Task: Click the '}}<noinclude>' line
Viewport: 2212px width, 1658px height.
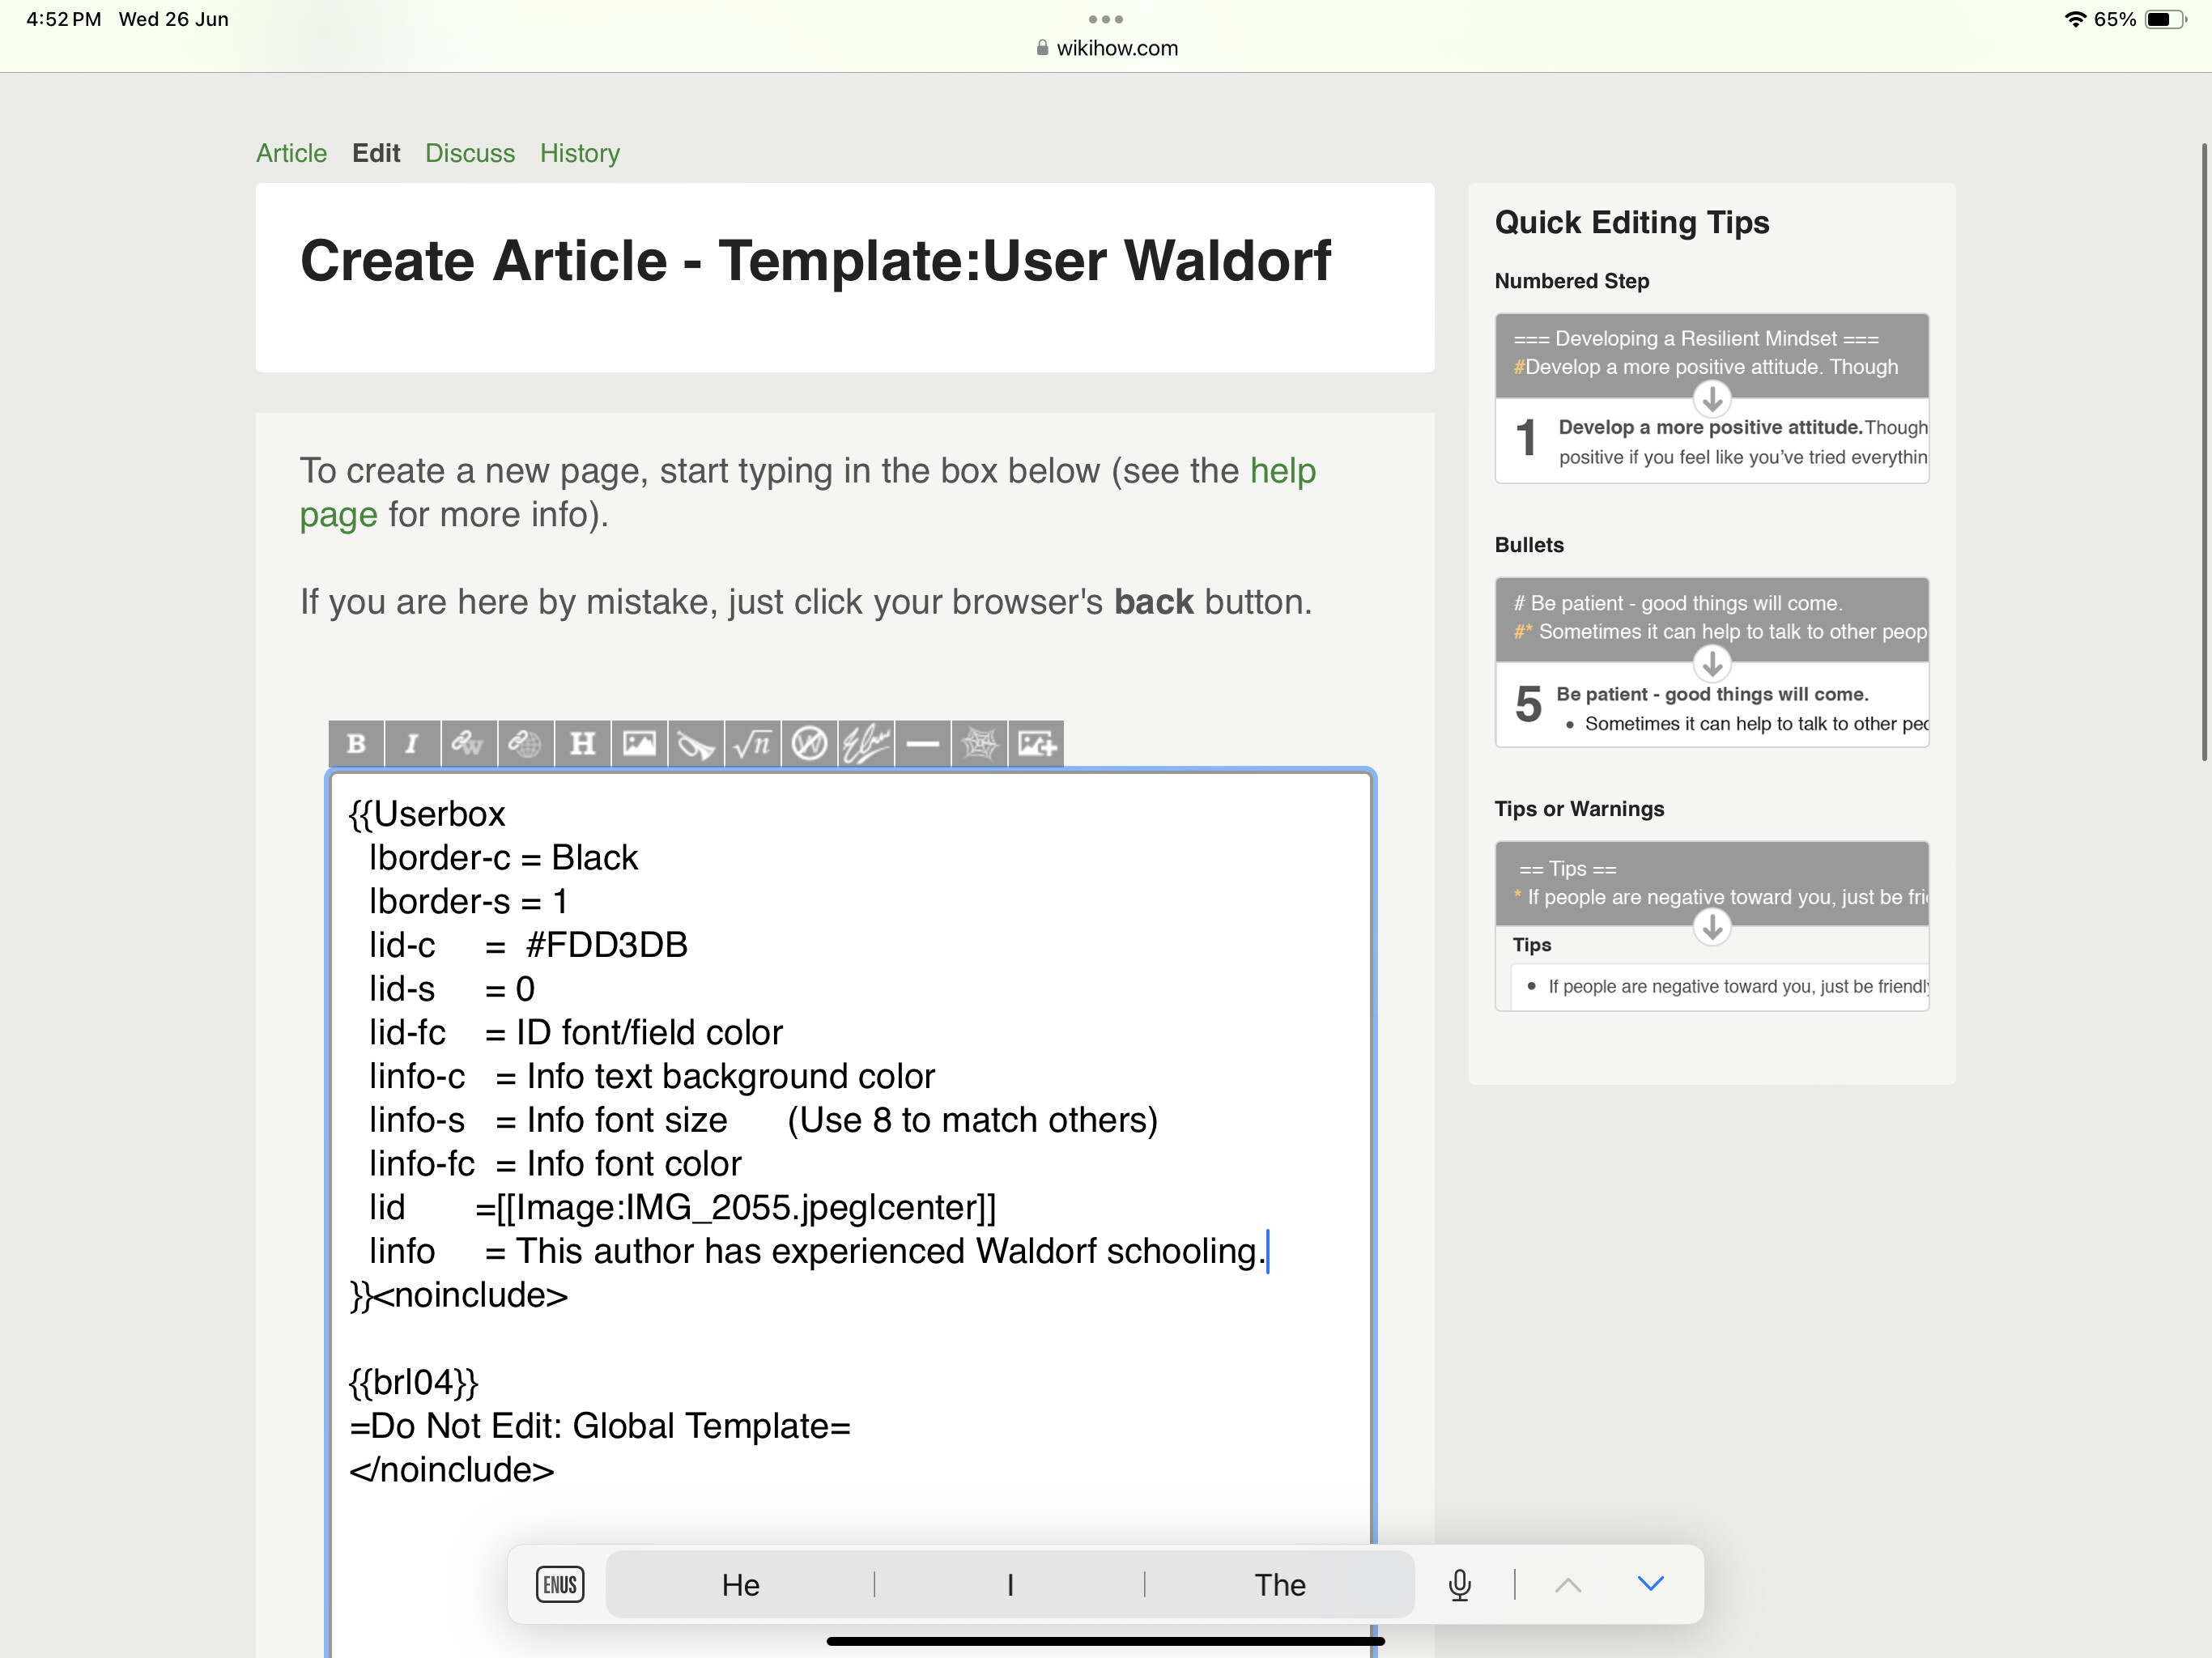Action: click(459, 1295)
